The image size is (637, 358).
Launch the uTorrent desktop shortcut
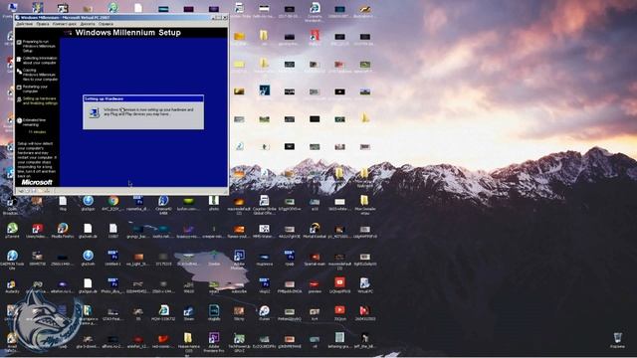pos(12,230)
